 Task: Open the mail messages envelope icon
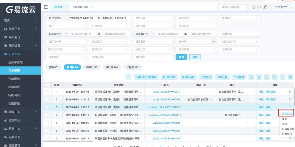tap(259, 7)
